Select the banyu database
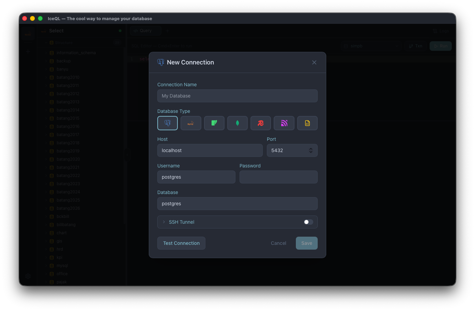 coord(62,69)
